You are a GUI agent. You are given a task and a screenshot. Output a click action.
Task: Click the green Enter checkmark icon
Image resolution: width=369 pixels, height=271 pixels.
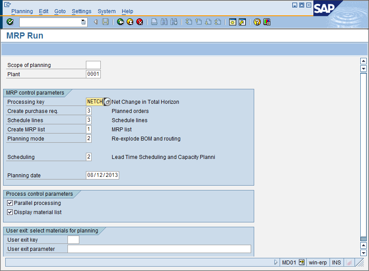10,22
